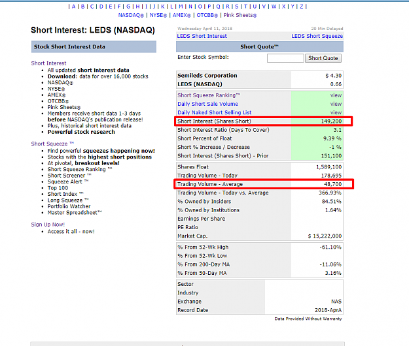Screen dimensions: 409x346
Task: Open the Daily Naked Short Selling List link
Action: click(215, 112)
